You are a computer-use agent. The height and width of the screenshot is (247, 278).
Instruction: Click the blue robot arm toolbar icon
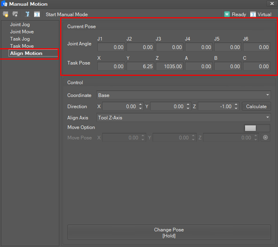point(27,14)
